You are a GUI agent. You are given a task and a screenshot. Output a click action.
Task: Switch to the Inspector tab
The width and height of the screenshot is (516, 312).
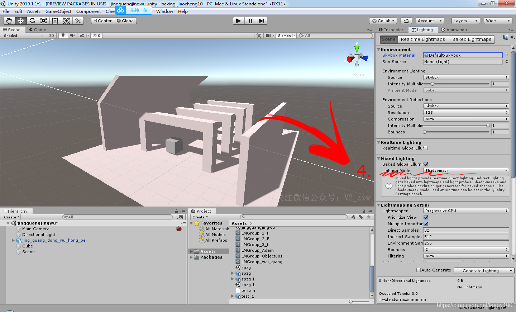coord(391,30)
